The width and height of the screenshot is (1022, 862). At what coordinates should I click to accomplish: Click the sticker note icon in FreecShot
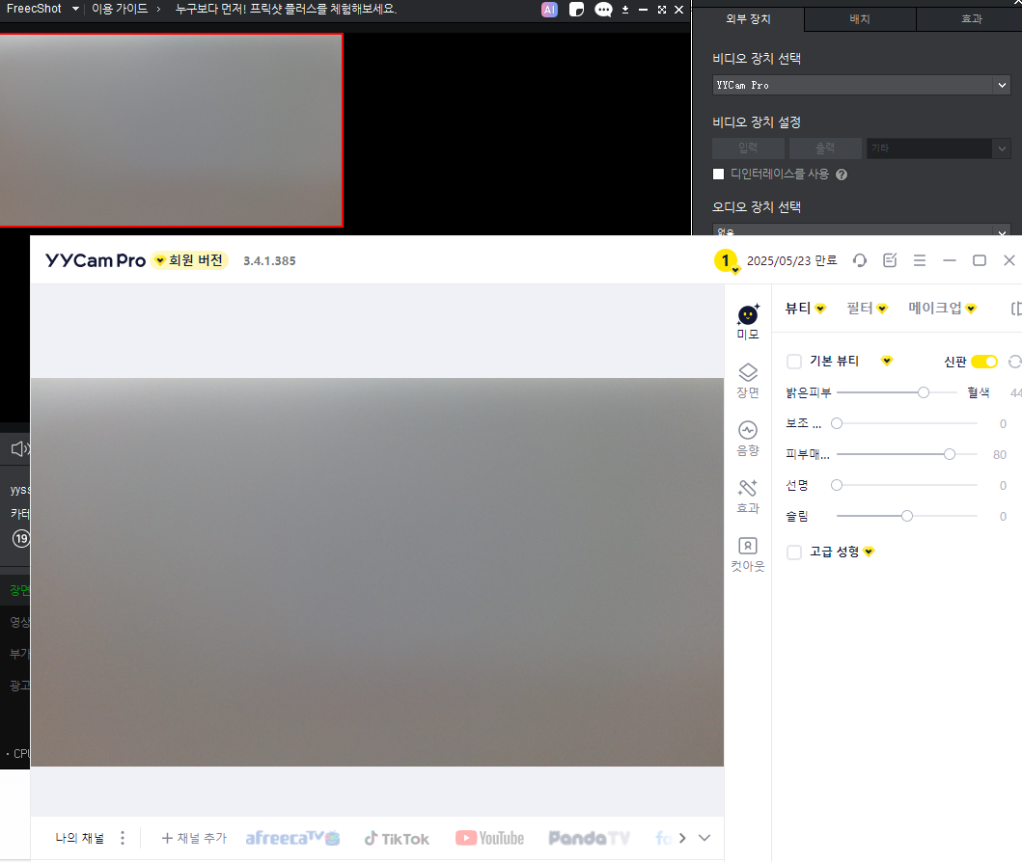(576, 10)
